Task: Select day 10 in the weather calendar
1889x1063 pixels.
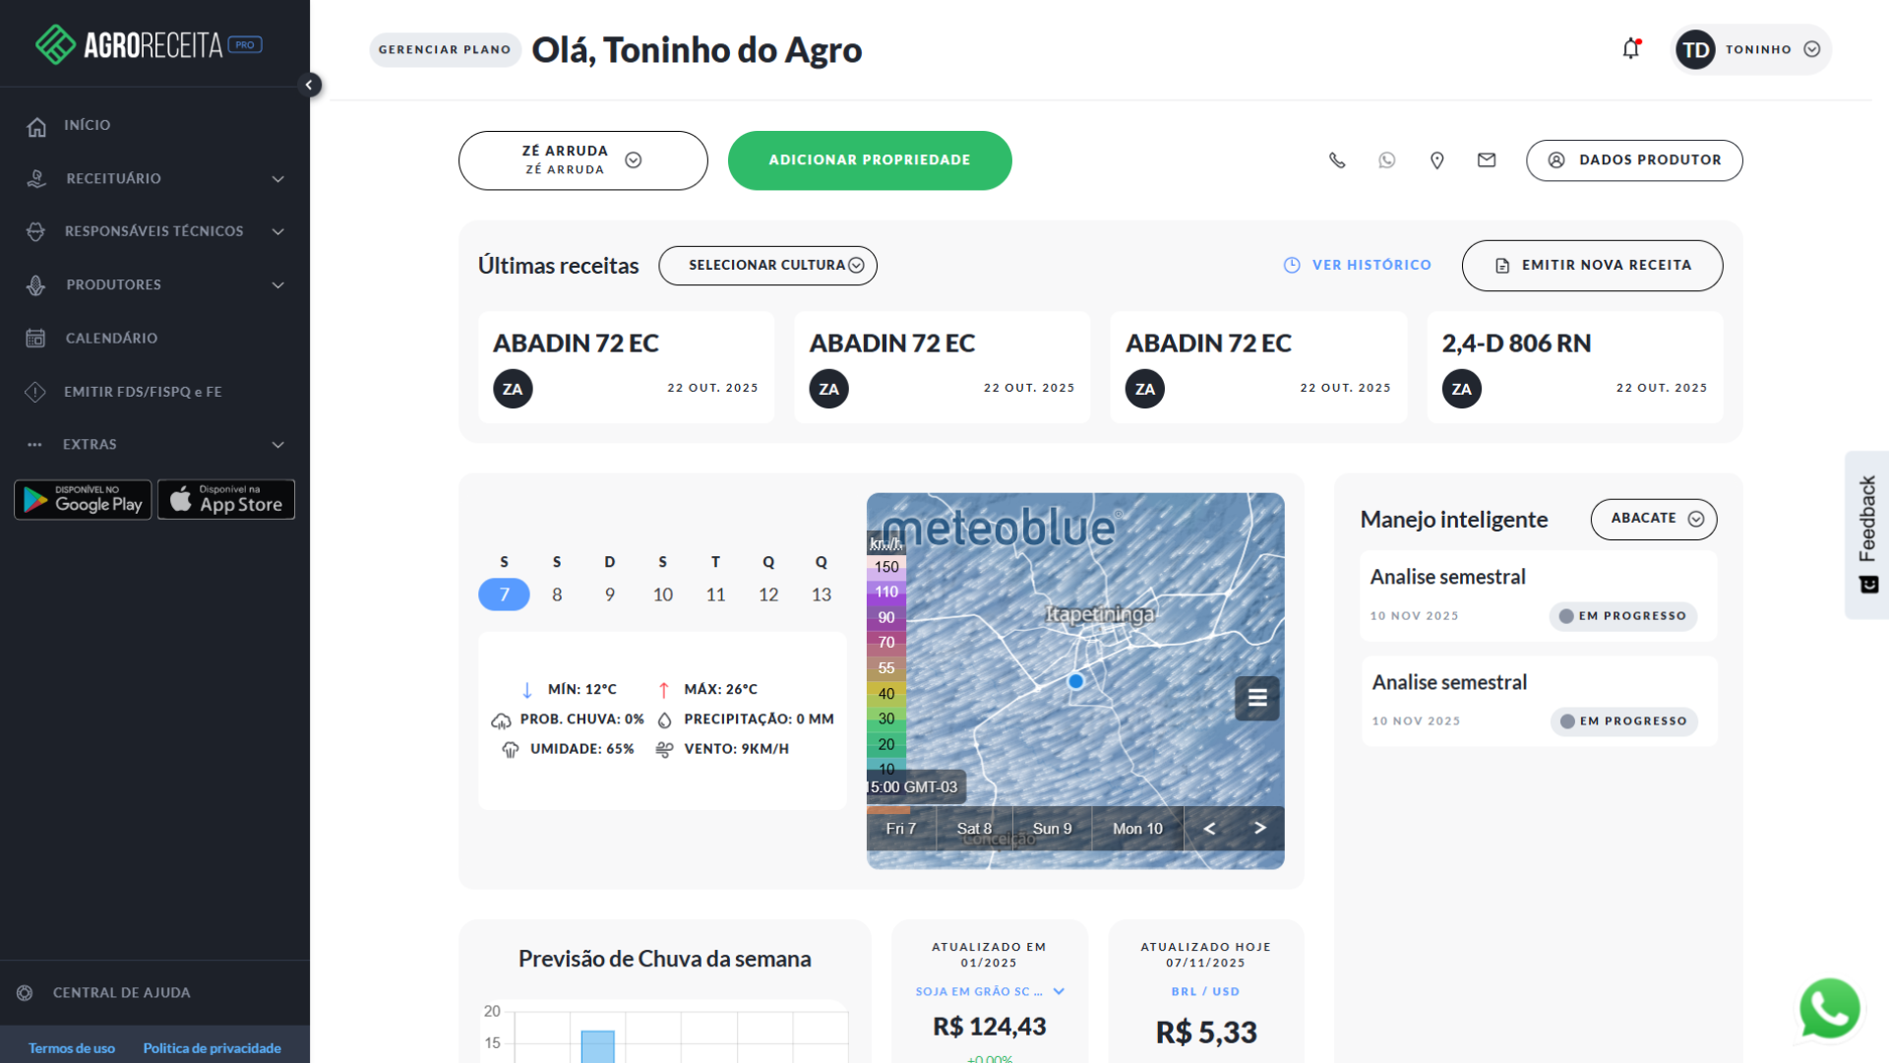Action: click(x=662, y=594)
